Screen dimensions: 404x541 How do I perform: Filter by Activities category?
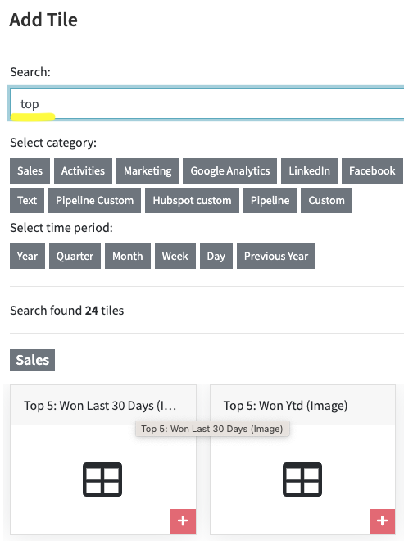pyautogui.click(x=83, y=170)
